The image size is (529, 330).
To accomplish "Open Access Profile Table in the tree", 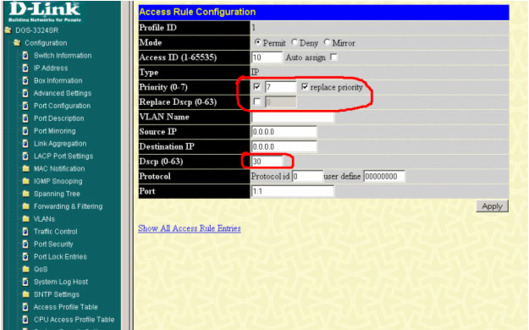I will pyautogui.click(x=65, y=307).
